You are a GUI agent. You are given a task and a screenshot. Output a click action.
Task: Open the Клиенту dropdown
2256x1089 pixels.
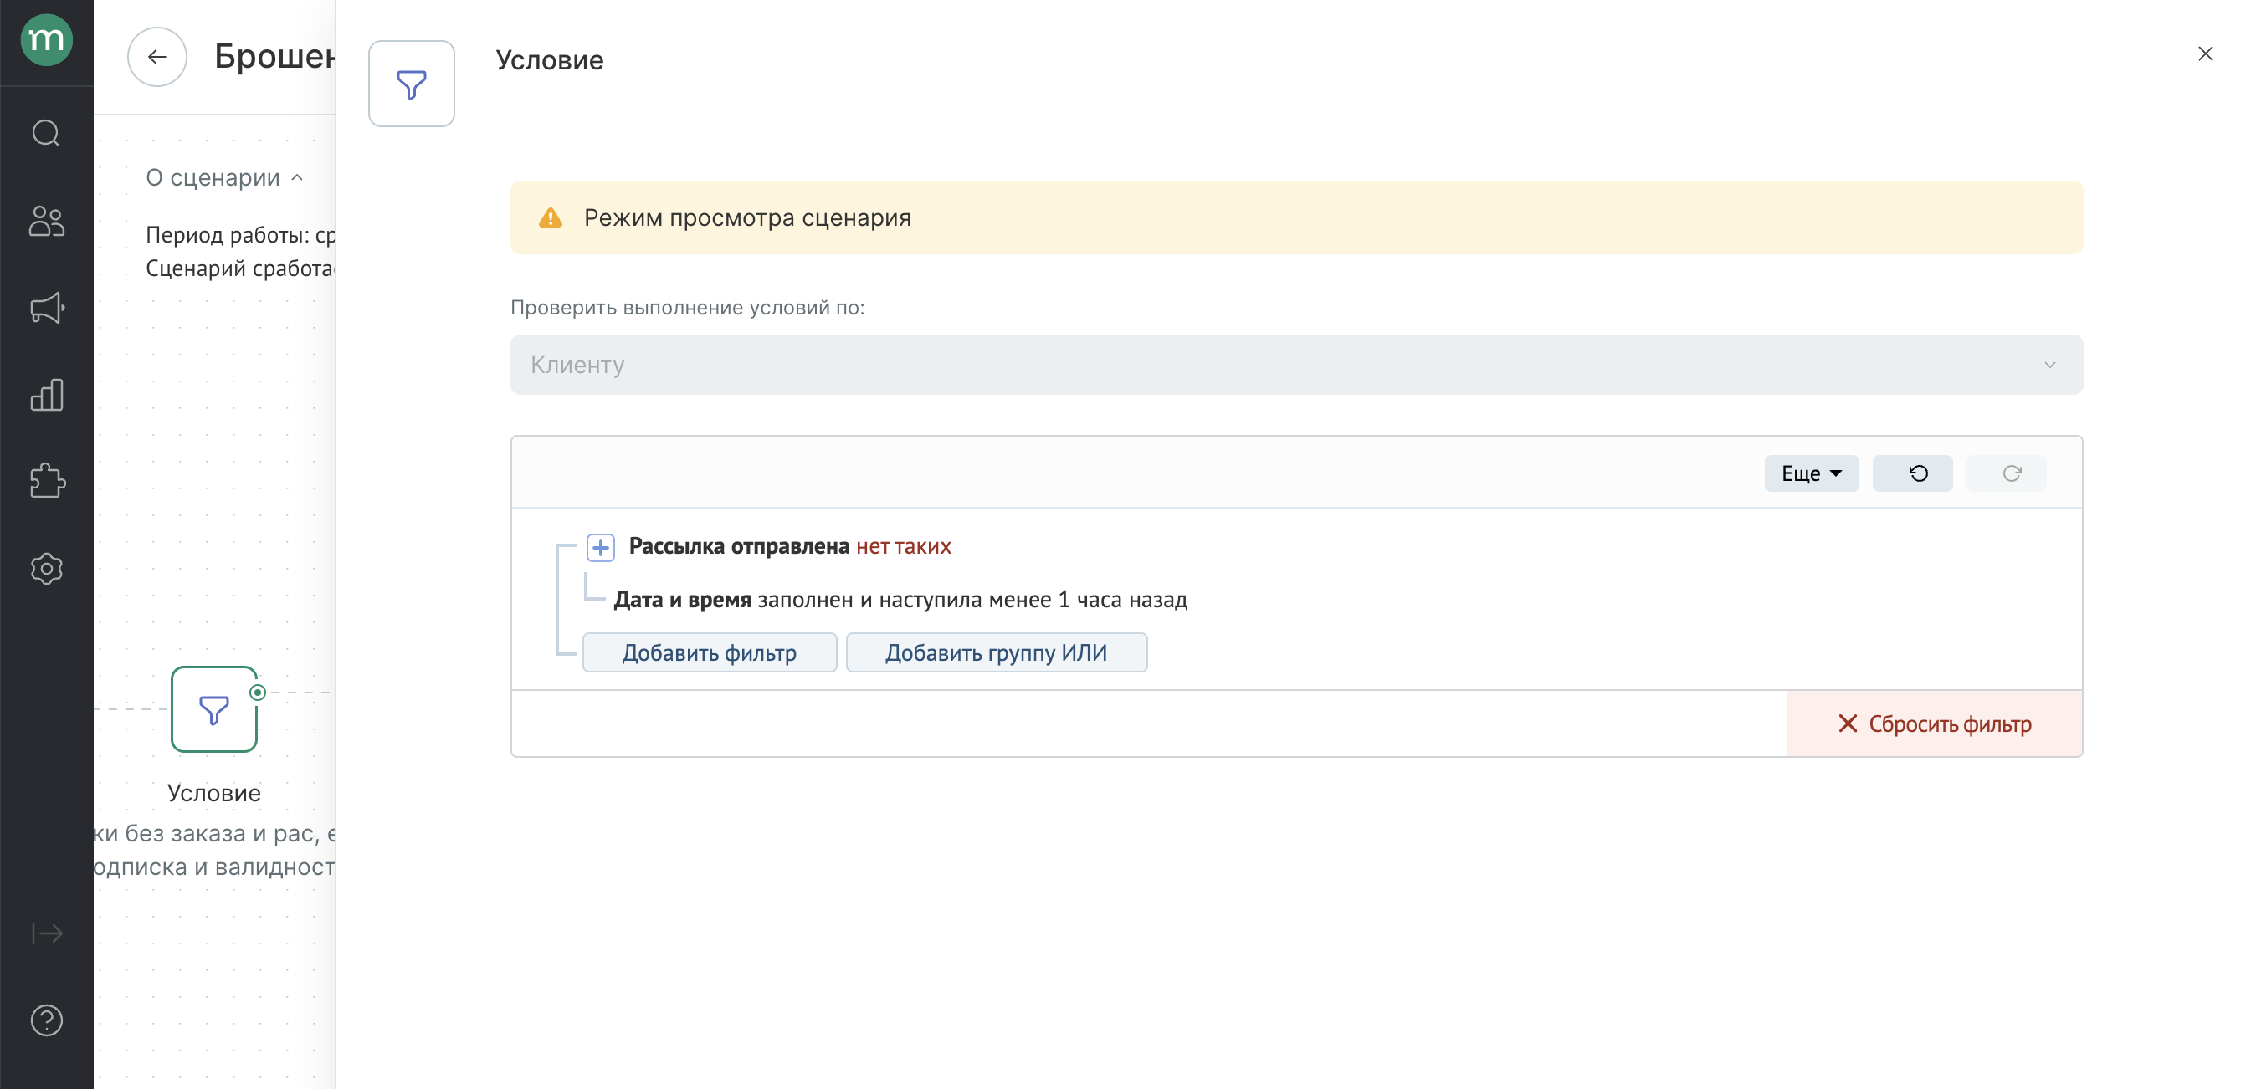coord(1295,364)
